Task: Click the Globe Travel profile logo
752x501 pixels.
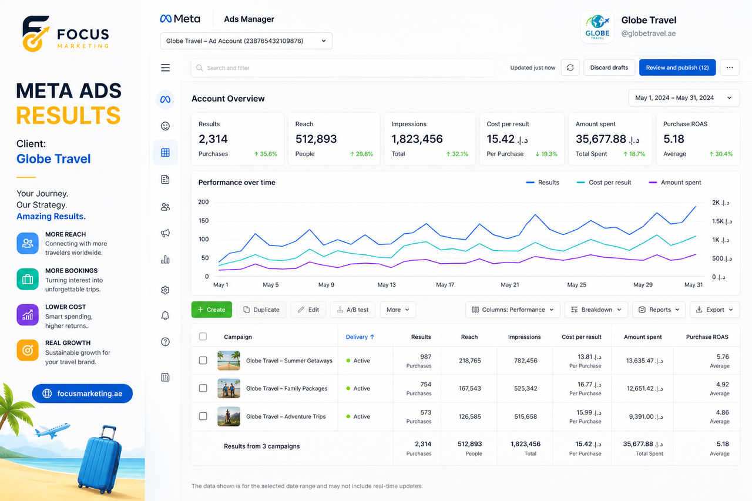Action: [x=597, y=27]
